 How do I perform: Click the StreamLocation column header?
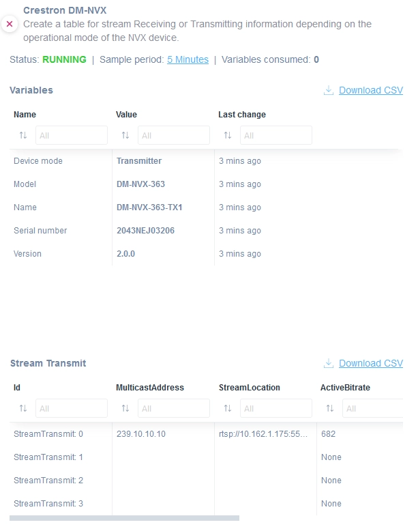pos(250,387)
